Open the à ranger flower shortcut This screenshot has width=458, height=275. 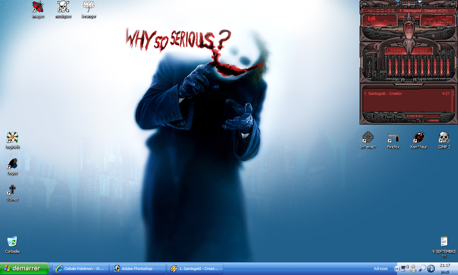point(89,10)
